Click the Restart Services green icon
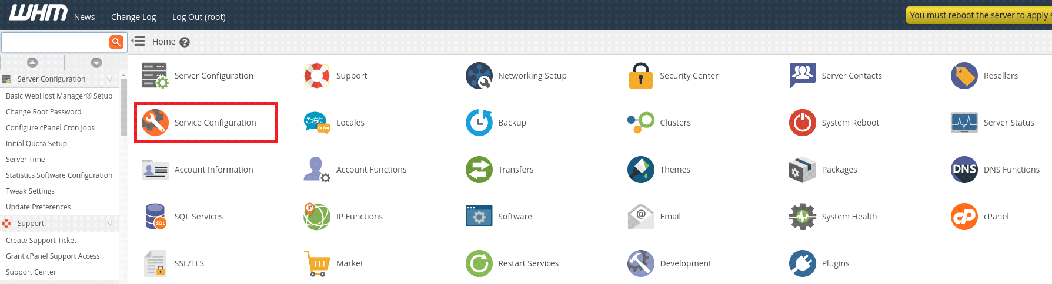1052x284 pixels. (479, 263)
